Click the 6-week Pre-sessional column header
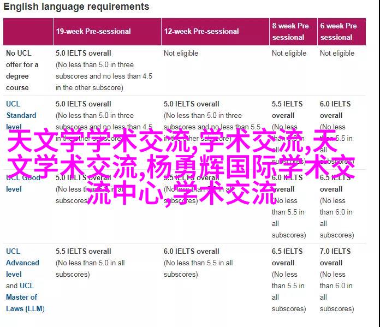Screen dimensions: 380x327 tap(341, 32)
